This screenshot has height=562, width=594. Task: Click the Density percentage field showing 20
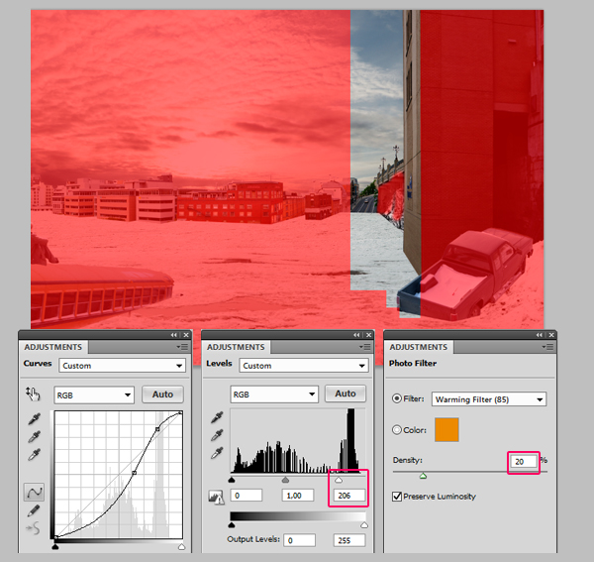[x=524, y=462]
